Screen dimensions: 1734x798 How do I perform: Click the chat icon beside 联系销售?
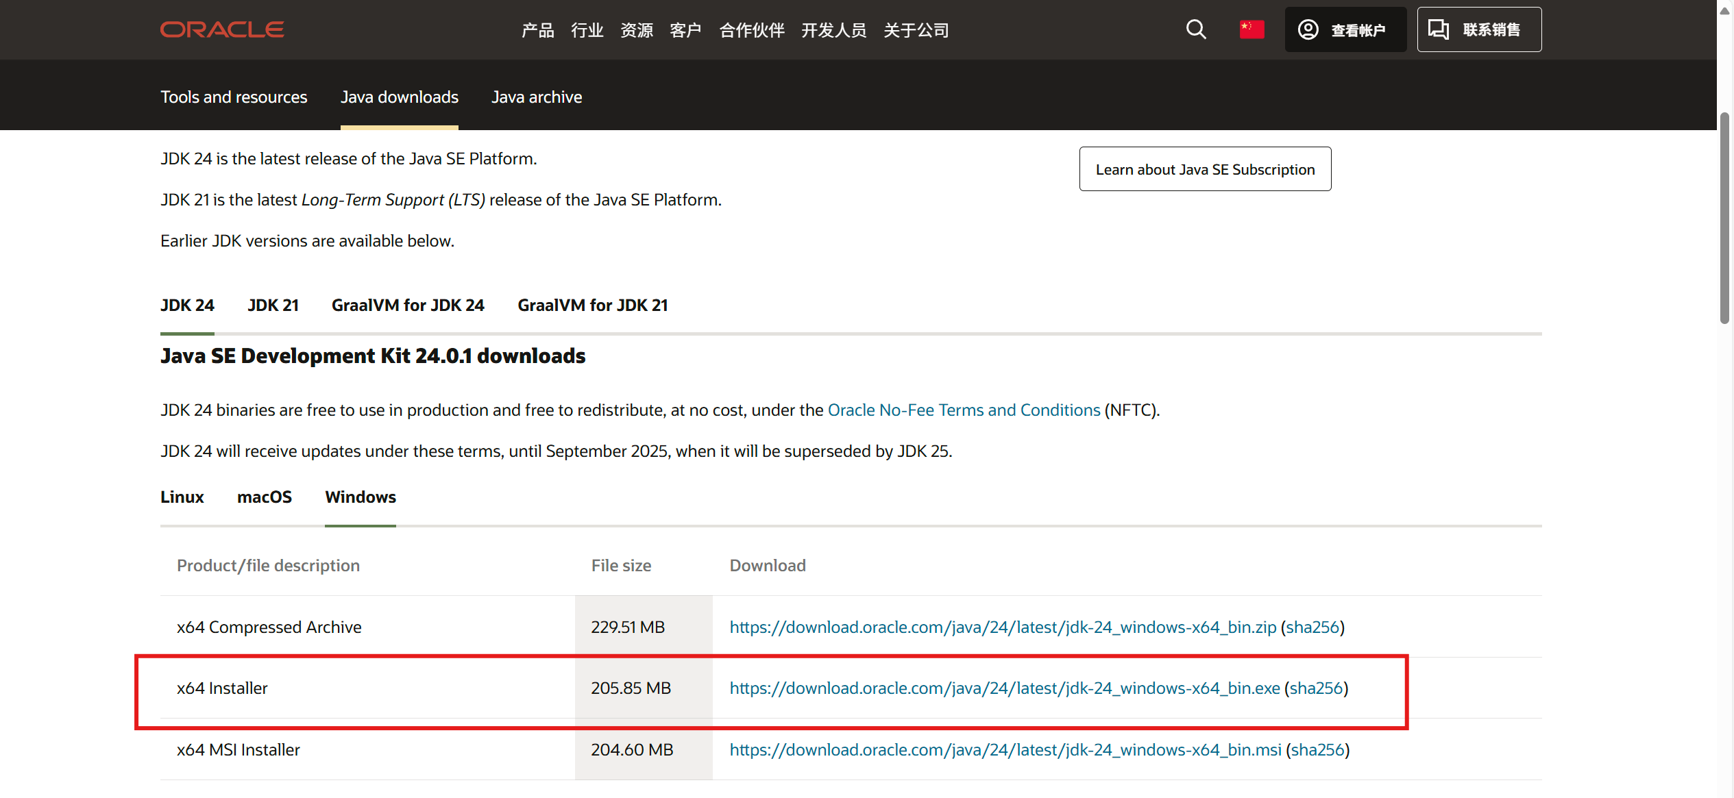[x=1439, y=29]
